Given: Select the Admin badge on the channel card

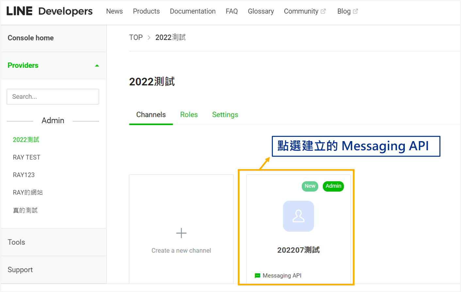Looking at the screenshot, I should pos(333,186).
